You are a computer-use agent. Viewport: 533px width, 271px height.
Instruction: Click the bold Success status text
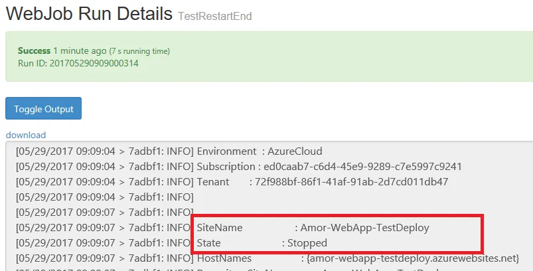(34, 50)
